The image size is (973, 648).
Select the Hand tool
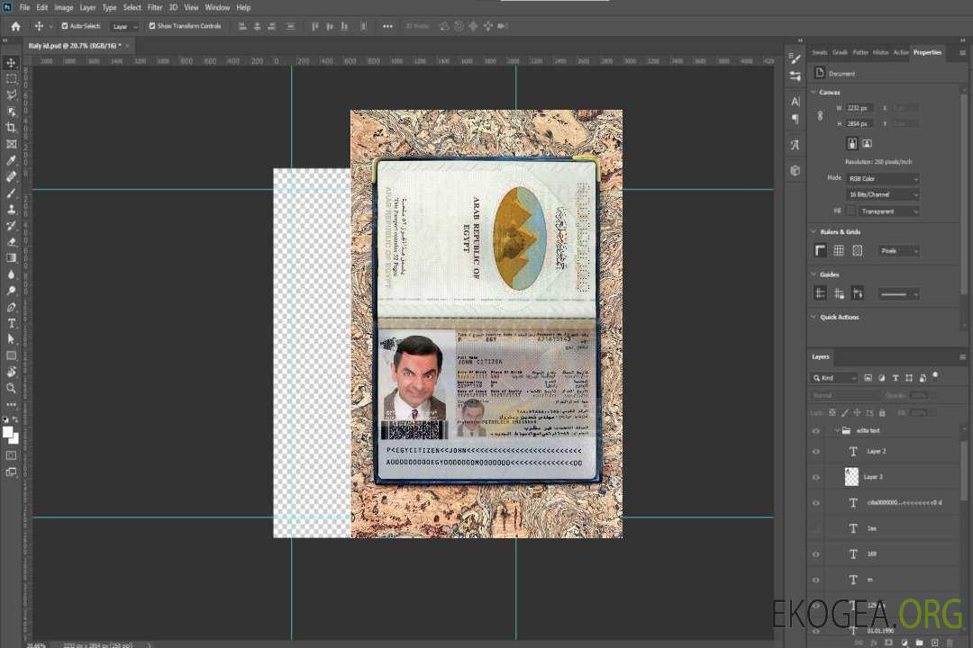11,372
